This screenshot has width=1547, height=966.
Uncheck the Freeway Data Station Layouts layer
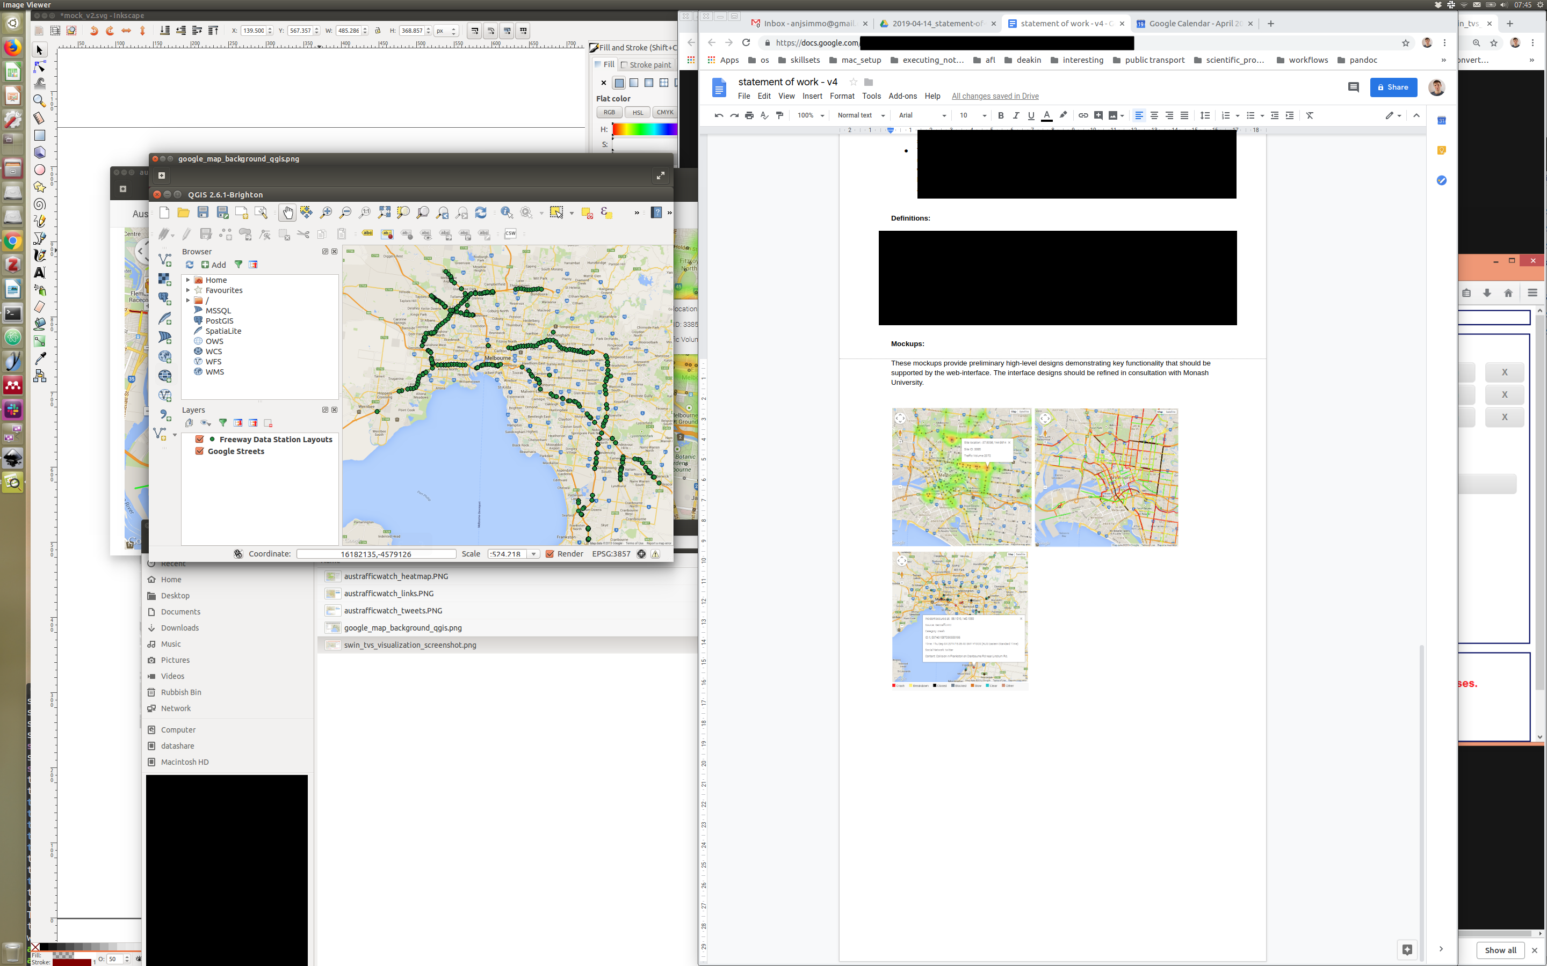pyautogui.click(x=199, y=440)
